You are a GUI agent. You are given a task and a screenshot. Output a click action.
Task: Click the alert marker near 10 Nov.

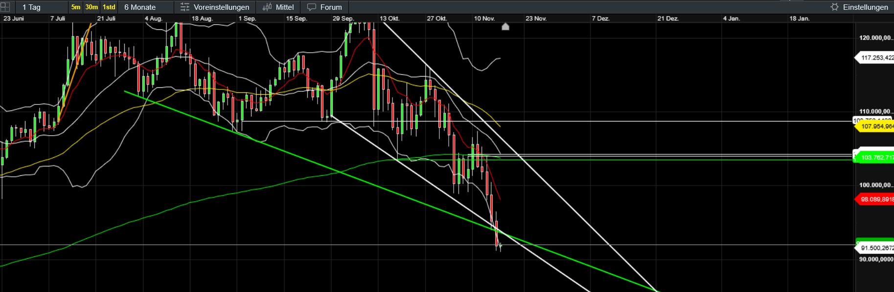tap(505, 26)
